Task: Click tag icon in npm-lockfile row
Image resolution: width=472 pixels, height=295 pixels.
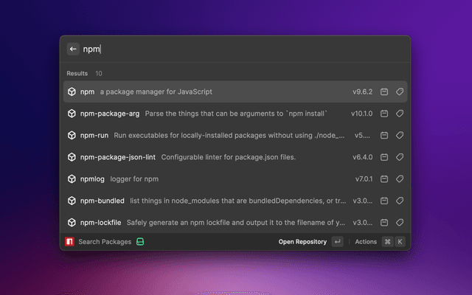Action: point(400,223)
